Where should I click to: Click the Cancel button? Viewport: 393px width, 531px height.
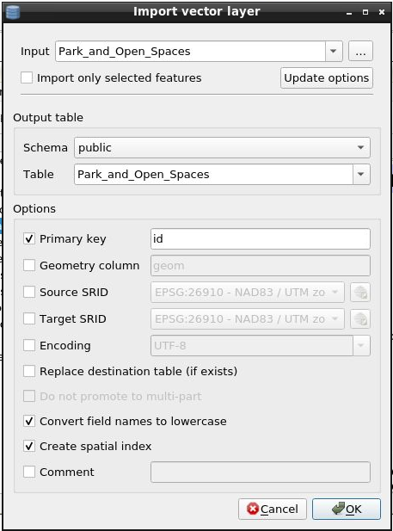click(x=273, y=509)
